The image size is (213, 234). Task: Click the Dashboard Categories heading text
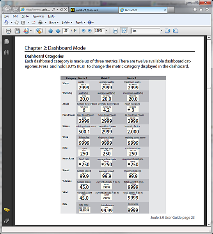pos(44,56)
